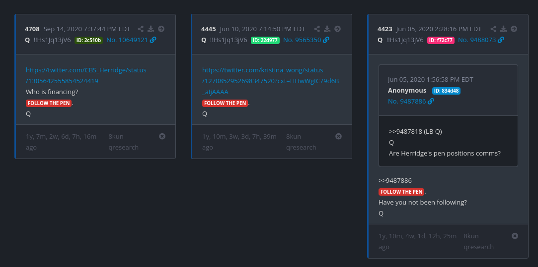Viewport: 538px width, 267px height.
Task: Click timestamp Jun 10, 2020 7:14:50 PM EDT
Action: (262, 29)
